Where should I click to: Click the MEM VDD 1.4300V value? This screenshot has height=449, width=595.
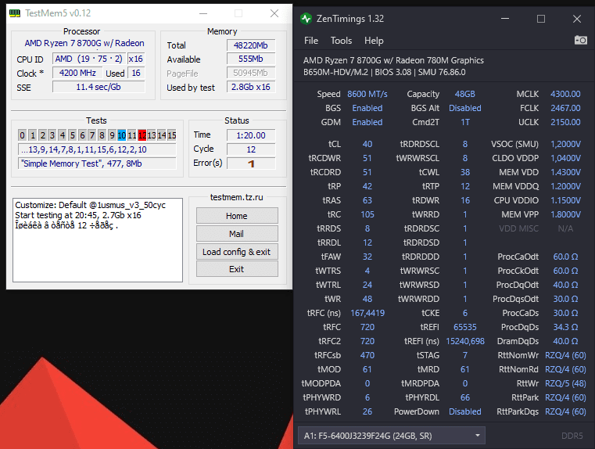coord(565,172)
